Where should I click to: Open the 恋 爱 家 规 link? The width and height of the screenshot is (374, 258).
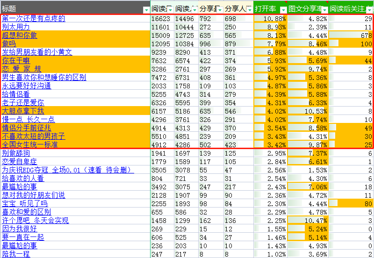(22, 69)
